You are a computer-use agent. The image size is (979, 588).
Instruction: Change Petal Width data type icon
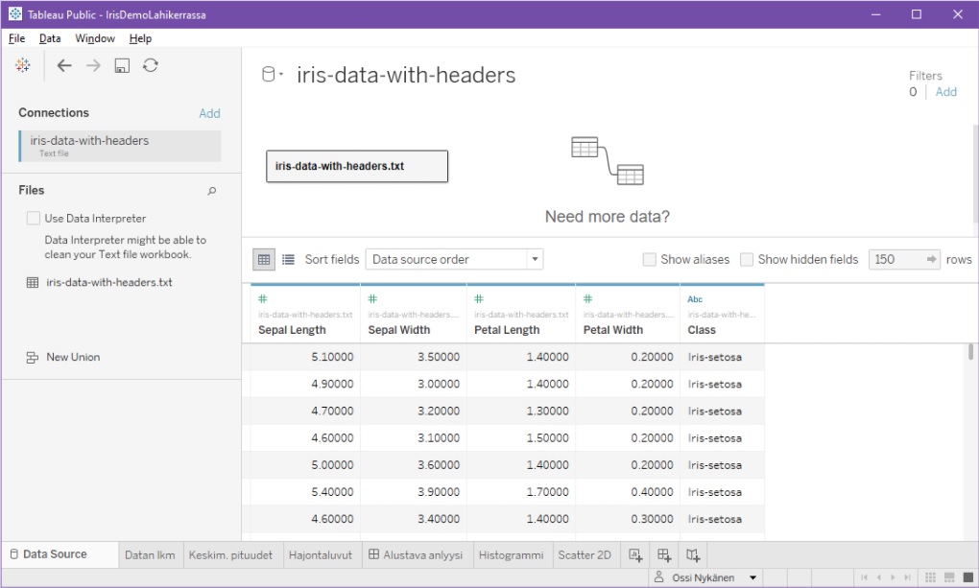(587, 299)
